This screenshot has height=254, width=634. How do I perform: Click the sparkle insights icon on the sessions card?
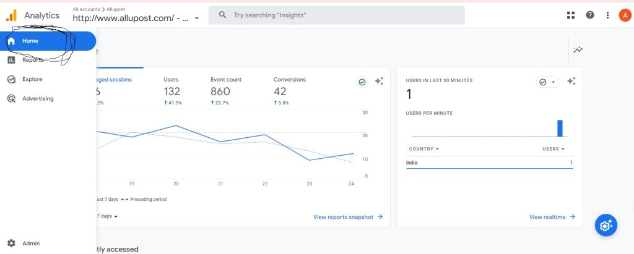[x=379, y=81]
